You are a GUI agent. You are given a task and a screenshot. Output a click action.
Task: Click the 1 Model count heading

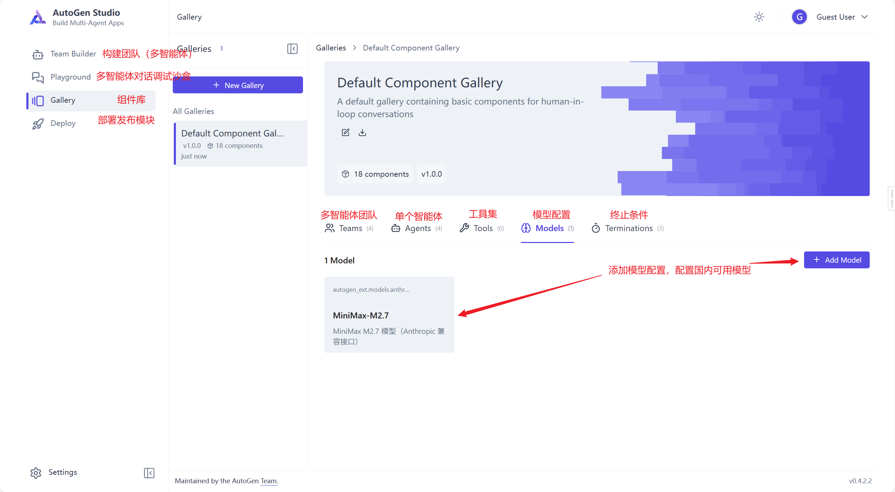coord(339,261)
